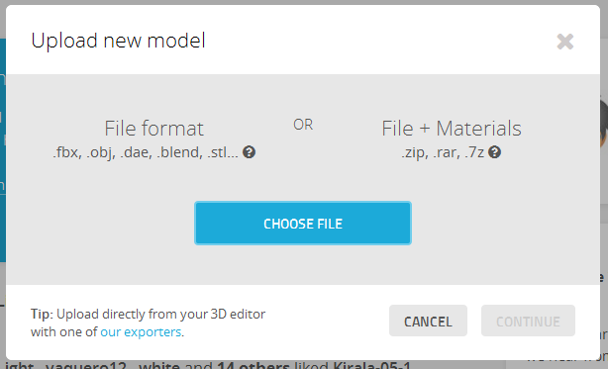Click the CHOOSE FILE button
This screenshot has width=608, height=369.
[x=303, y=223]
